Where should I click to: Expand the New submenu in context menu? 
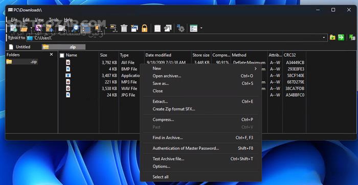[x=200, y=68]
